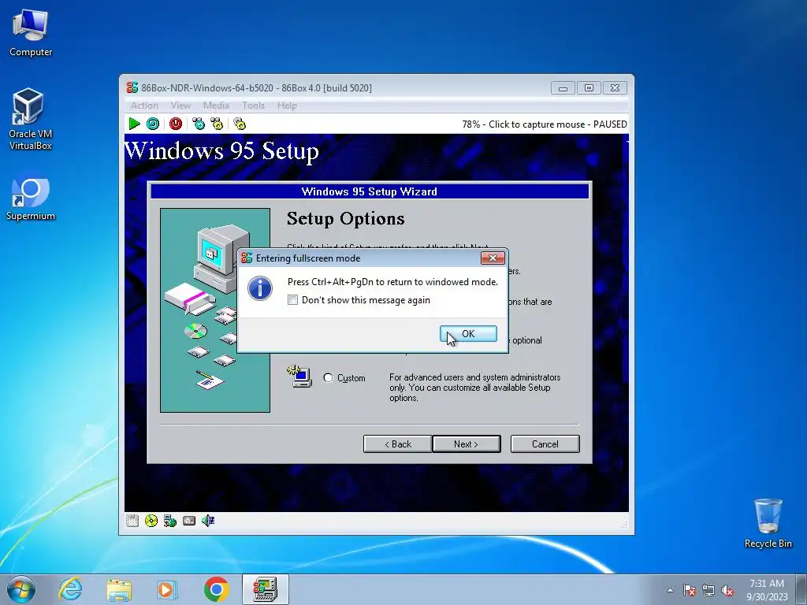
Task: Click the Custom setup computer icon
Action: tap(300, 376)
